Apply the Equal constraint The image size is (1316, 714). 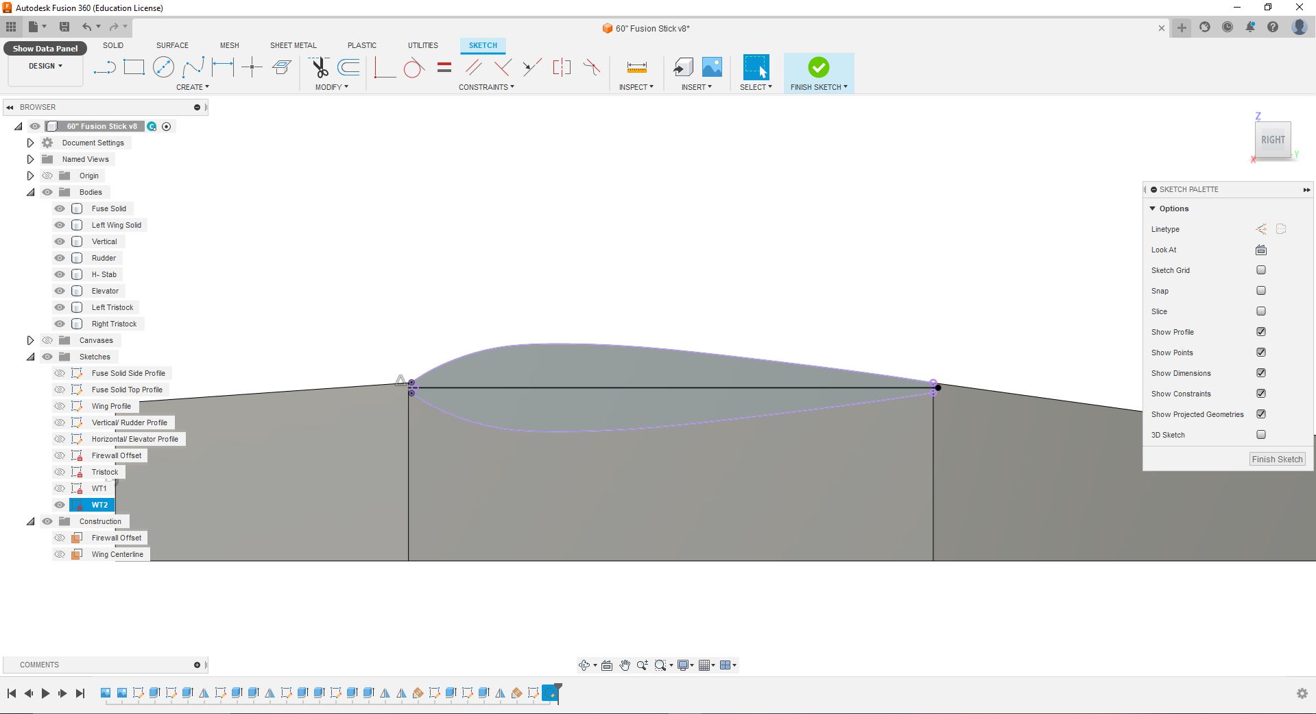point(444,67)
